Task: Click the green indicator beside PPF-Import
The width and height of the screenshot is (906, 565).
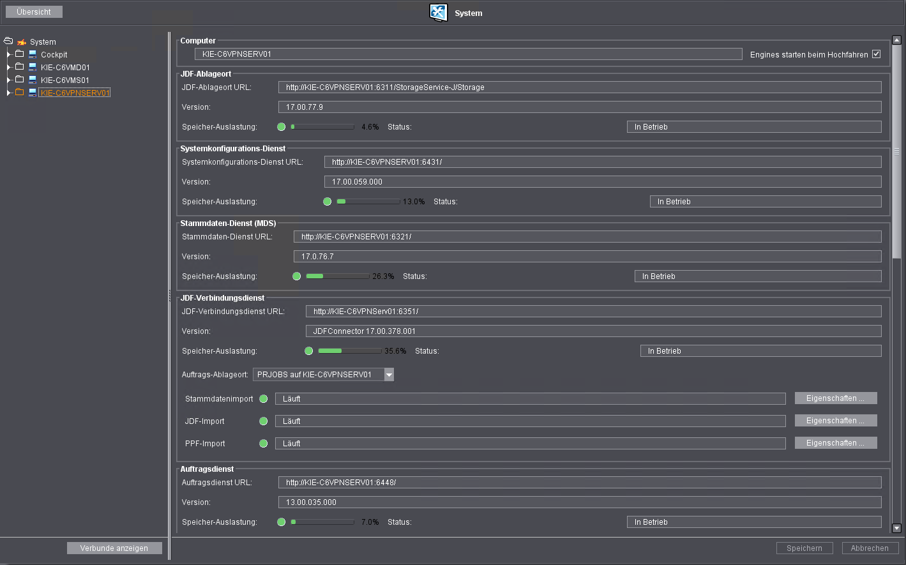Action: click(264, 444)
